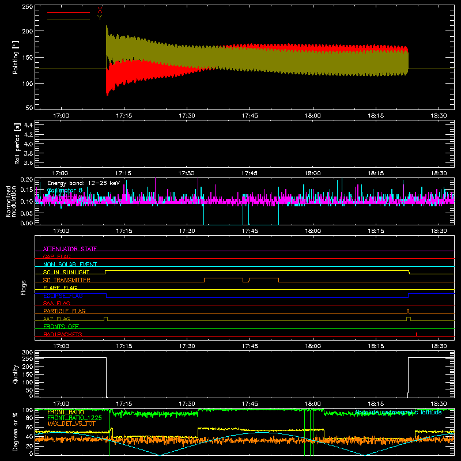The height and width of the screenshot is (461, 461).
Task: Click 18:15 on the Quality plot time axis
Action: coord(376,404)
